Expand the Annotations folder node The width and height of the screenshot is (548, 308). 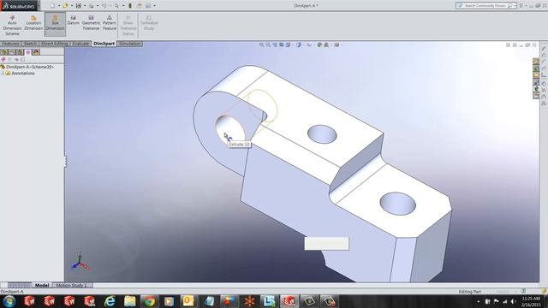coord(3,74)
